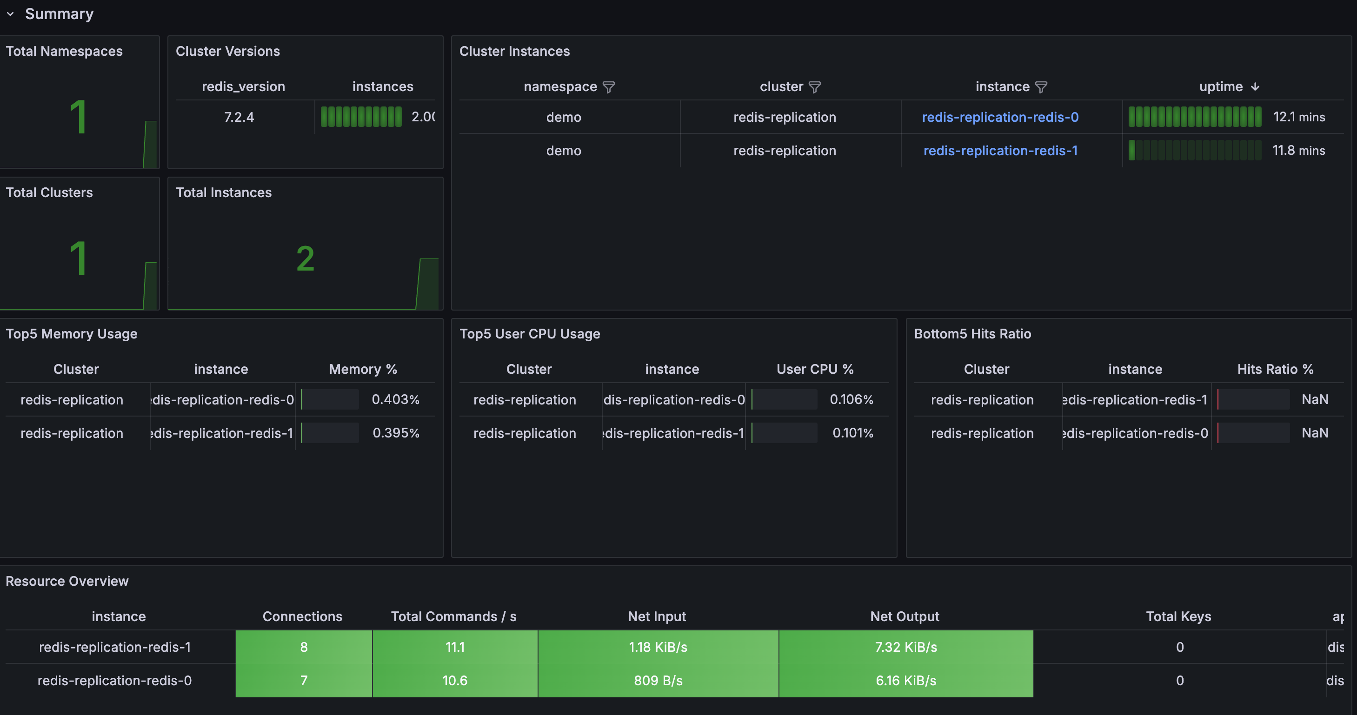Click the Net Output 7.32 KiB/s cell

905,647
